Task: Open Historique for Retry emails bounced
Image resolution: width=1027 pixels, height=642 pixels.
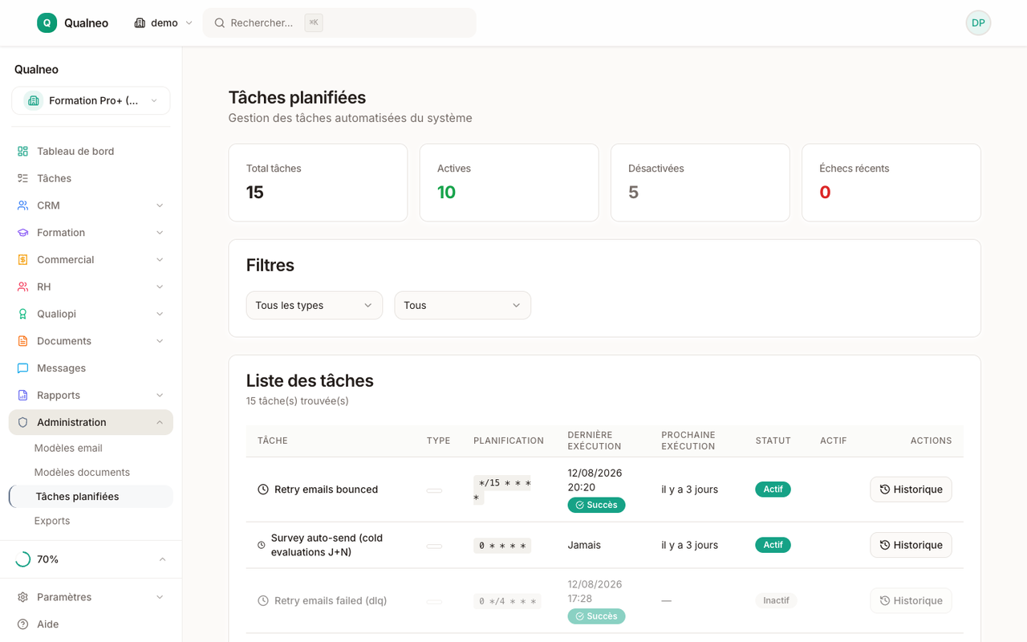Action: pos(911,490)
